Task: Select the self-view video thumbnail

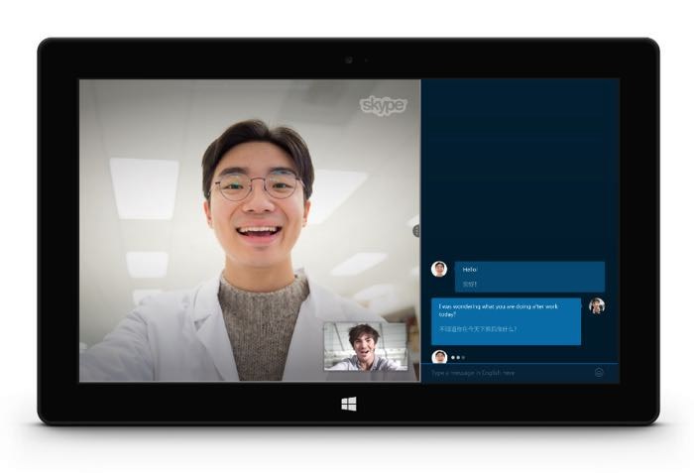Action: pyautogui.click(x=365, y=346)
